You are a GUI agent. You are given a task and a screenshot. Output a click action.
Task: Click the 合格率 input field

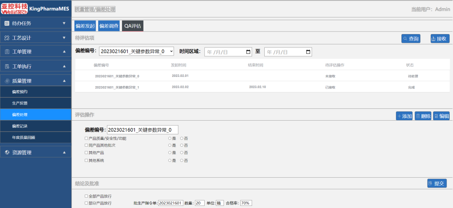pos(246,203)
